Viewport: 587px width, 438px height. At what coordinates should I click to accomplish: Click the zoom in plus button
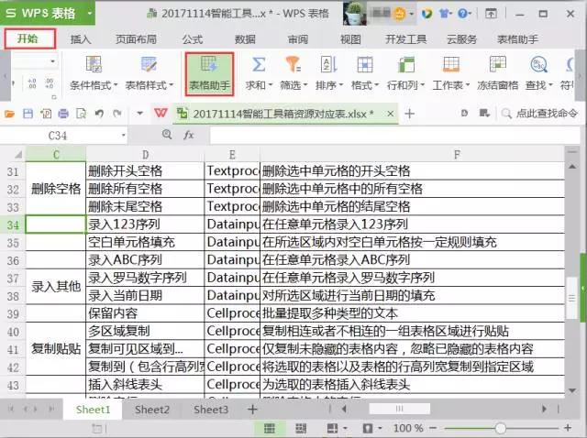coord(568,428)
